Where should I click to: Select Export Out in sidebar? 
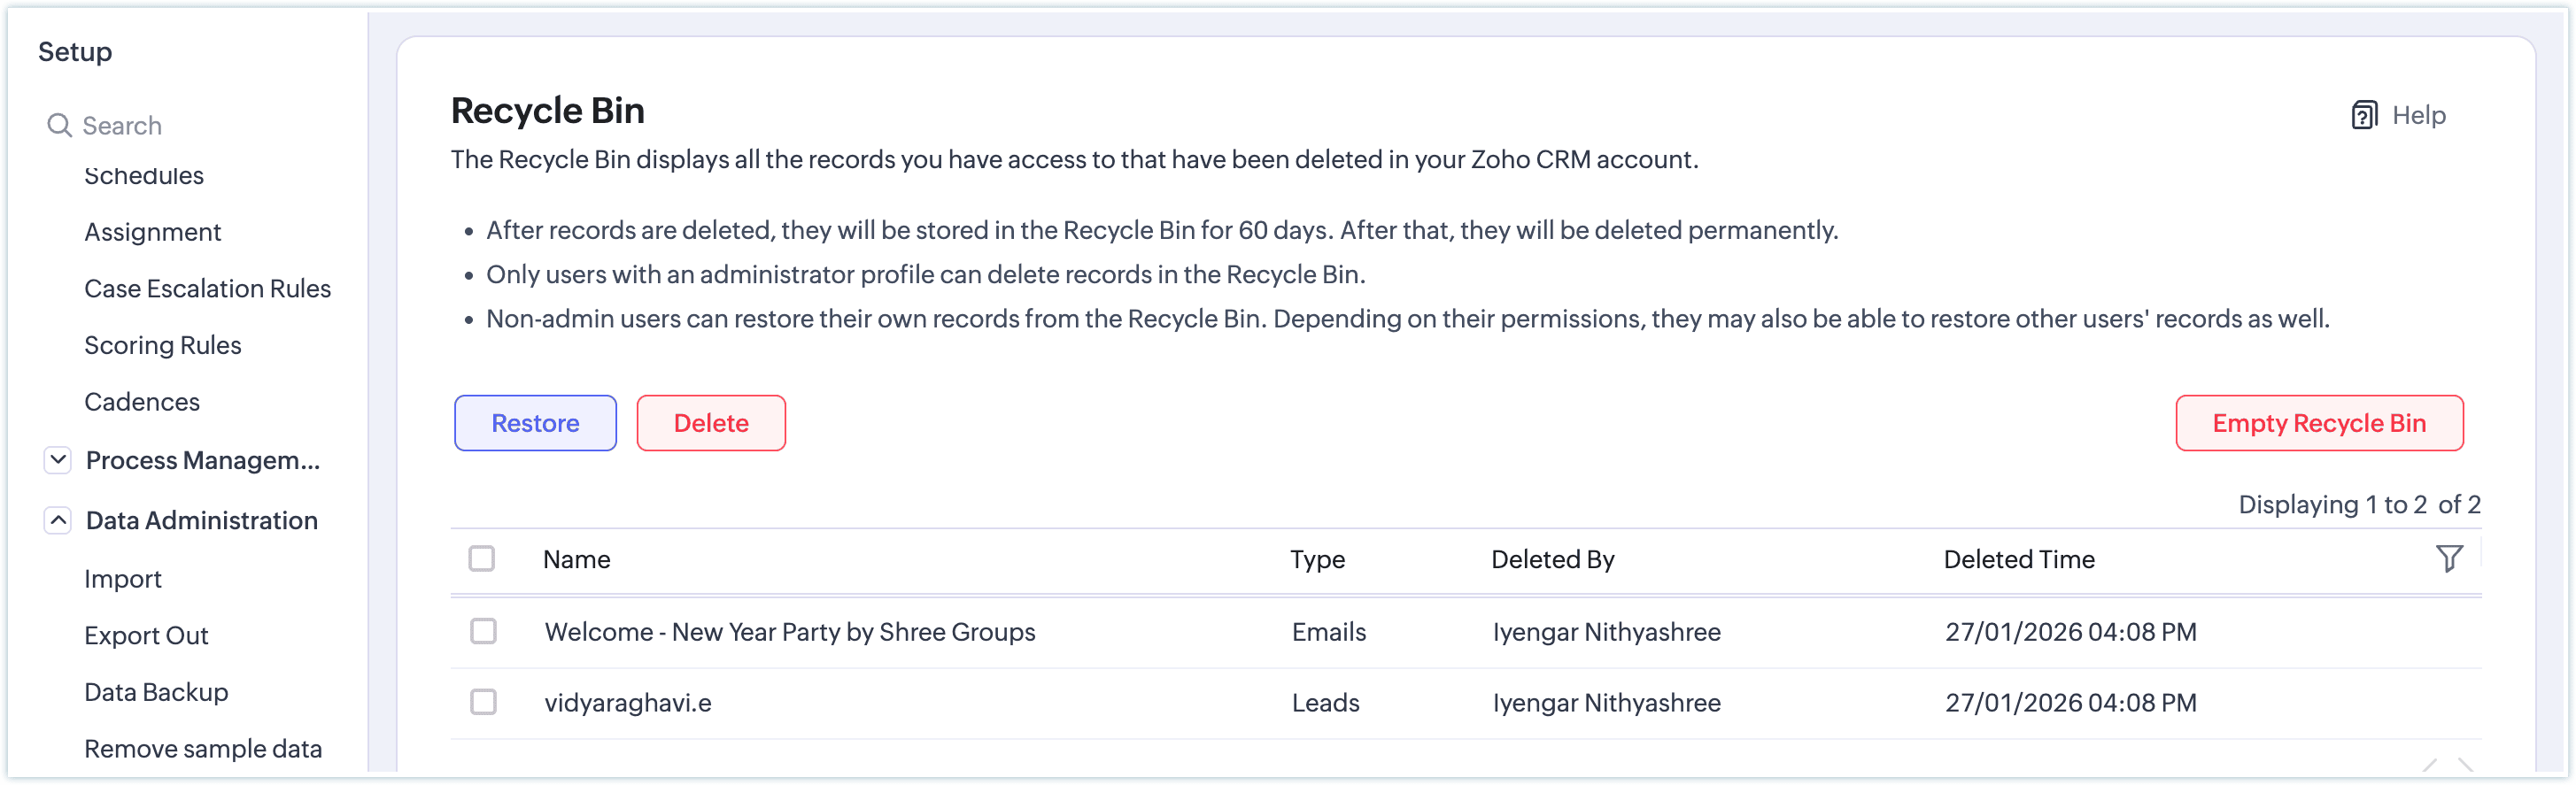[x=146, y=636]
